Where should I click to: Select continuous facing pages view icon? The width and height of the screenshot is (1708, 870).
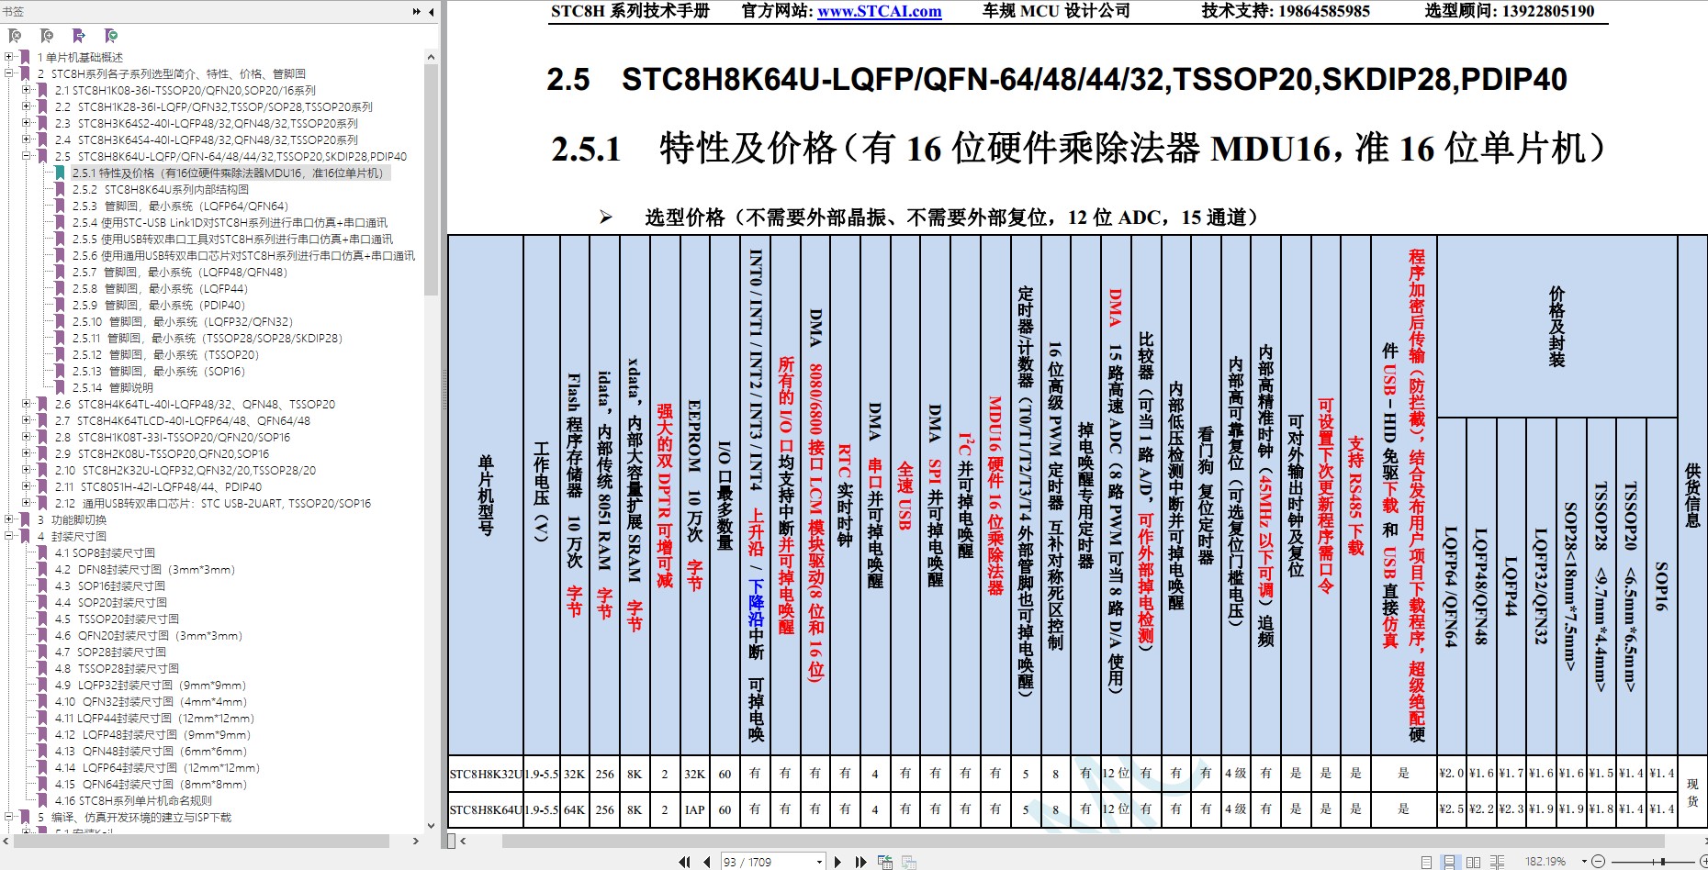click(x=1498, y=862)
